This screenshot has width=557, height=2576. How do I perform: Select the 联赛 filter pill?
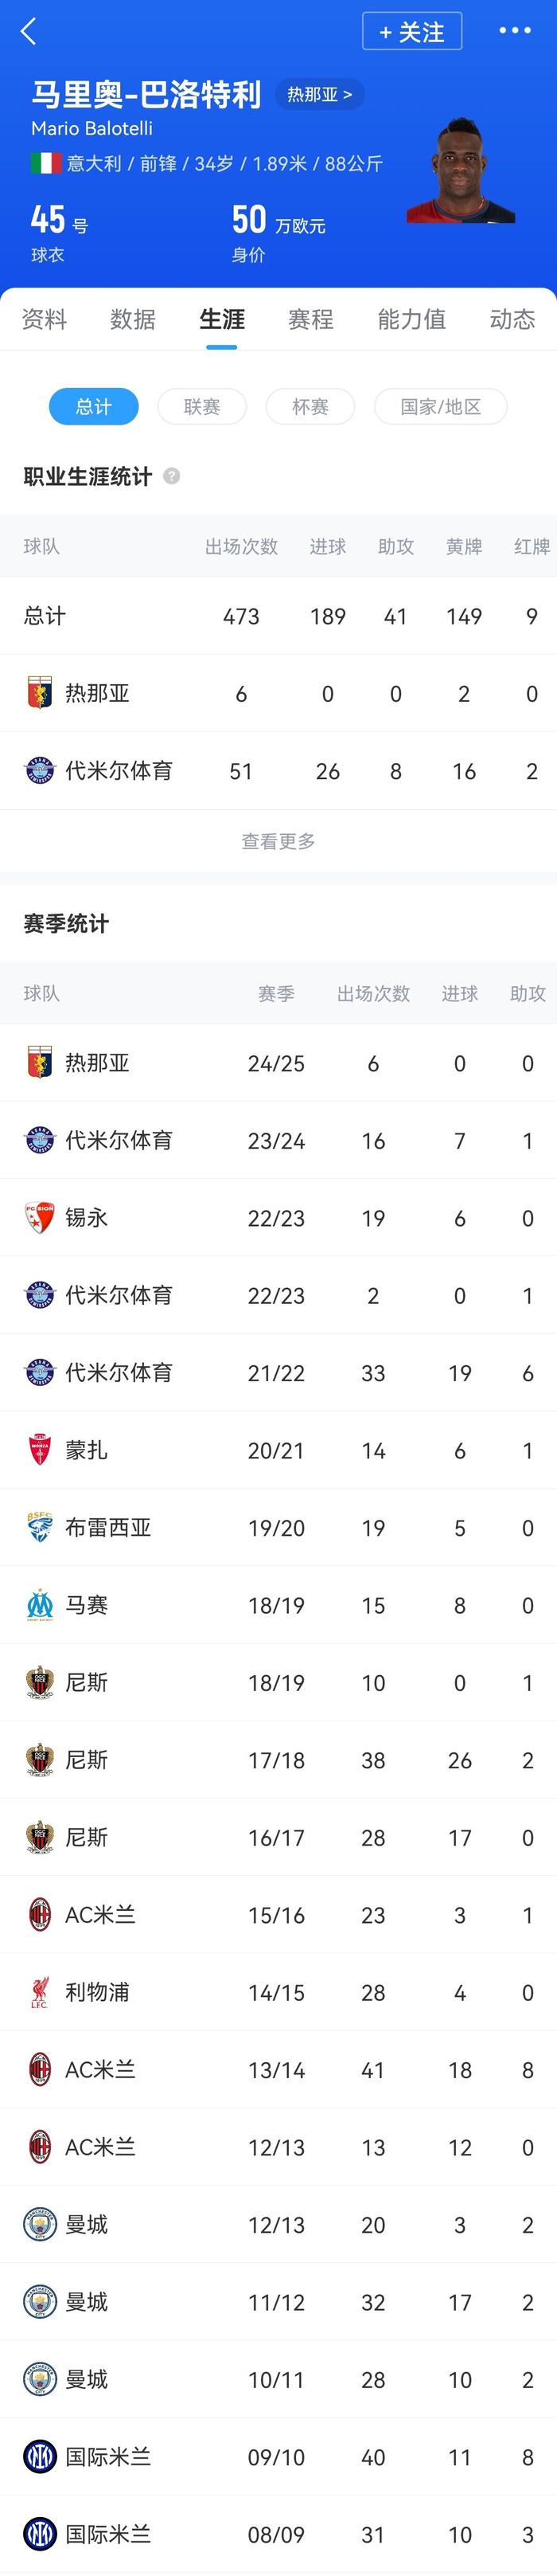tap(201, 406)
